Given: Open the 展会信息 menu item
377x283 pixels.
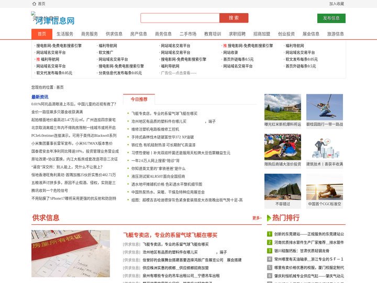Looking at the screenshot, I should [311, 34].
